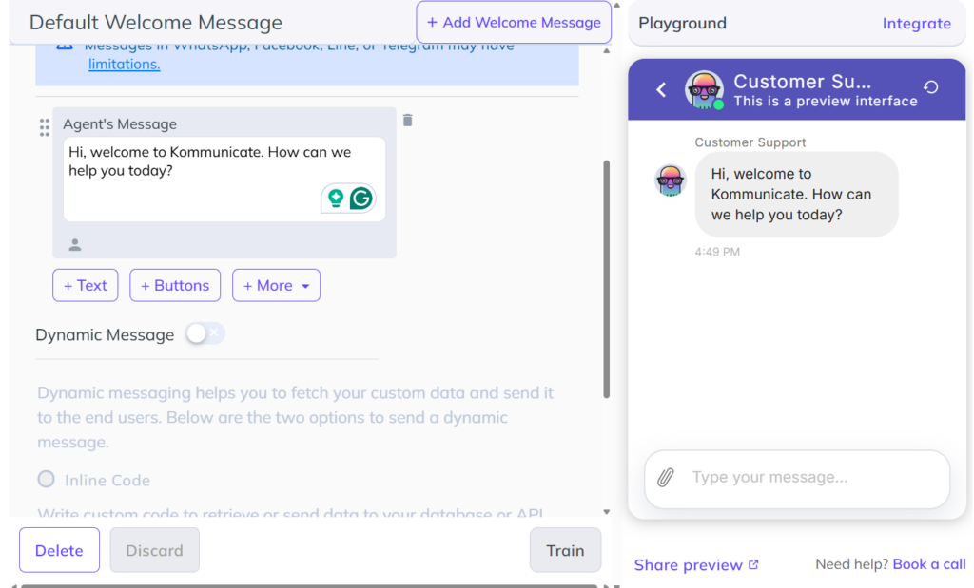Click the Customer Support sender name

[x=750, y=142]
